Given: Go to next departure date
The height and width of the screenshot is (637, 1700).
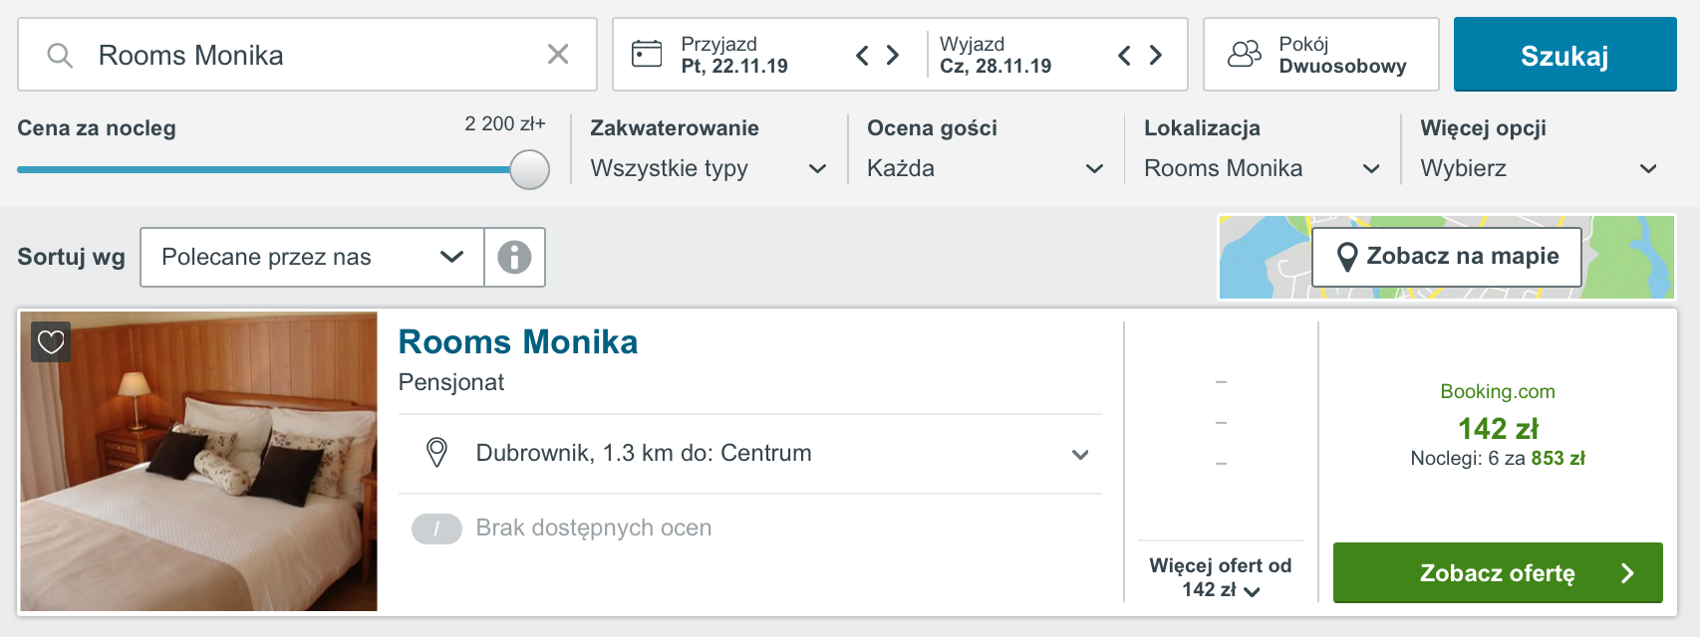Looking at the screenshot, I should (x=1156, y=55).
